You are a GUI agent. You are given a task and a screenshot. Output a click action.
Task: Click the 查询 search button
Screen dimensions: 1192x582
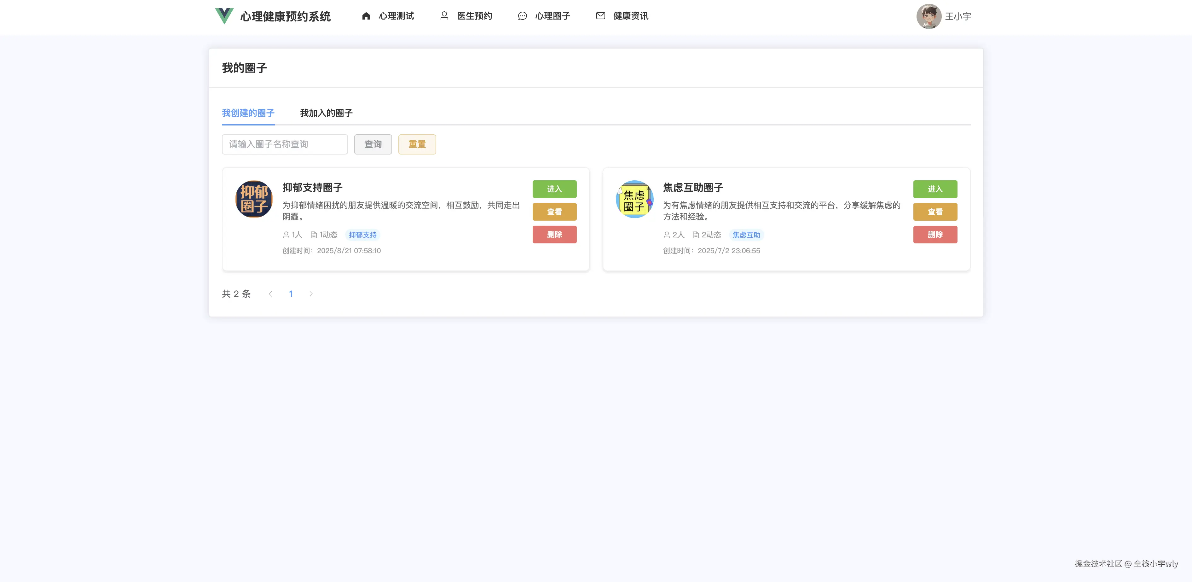point(373,144)
